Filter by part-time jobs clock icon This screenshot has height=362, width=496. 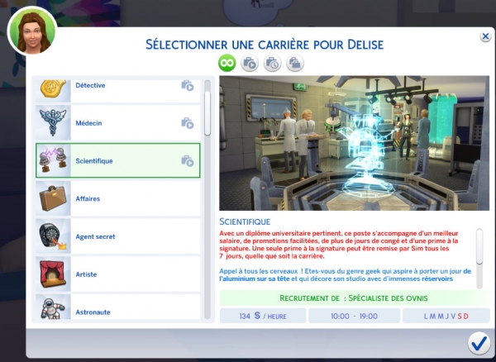272,63
